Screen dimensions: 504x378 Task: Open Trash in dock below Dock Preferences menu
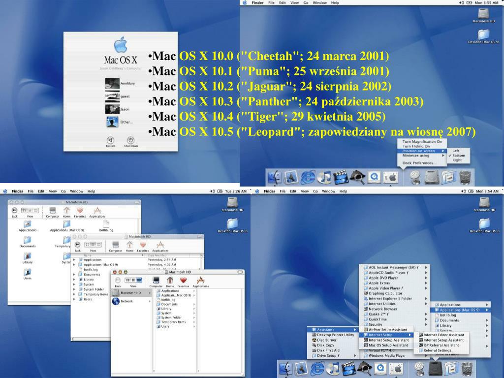(465, 177)
